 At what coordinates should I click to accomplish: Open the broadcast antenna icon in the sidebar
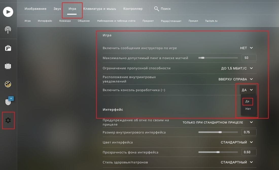[8, 30]
